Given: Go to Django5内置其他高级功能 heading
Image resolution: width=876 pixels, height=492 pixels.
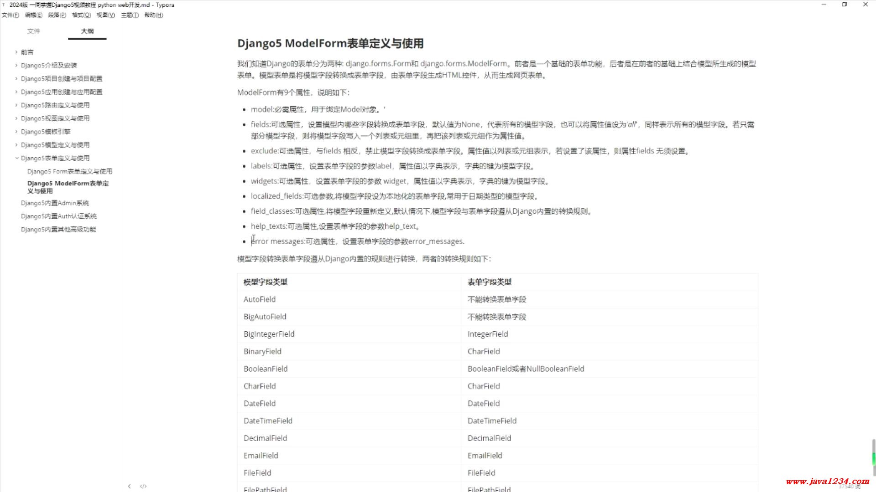Looking at the screenshot, I should point(58,229).
